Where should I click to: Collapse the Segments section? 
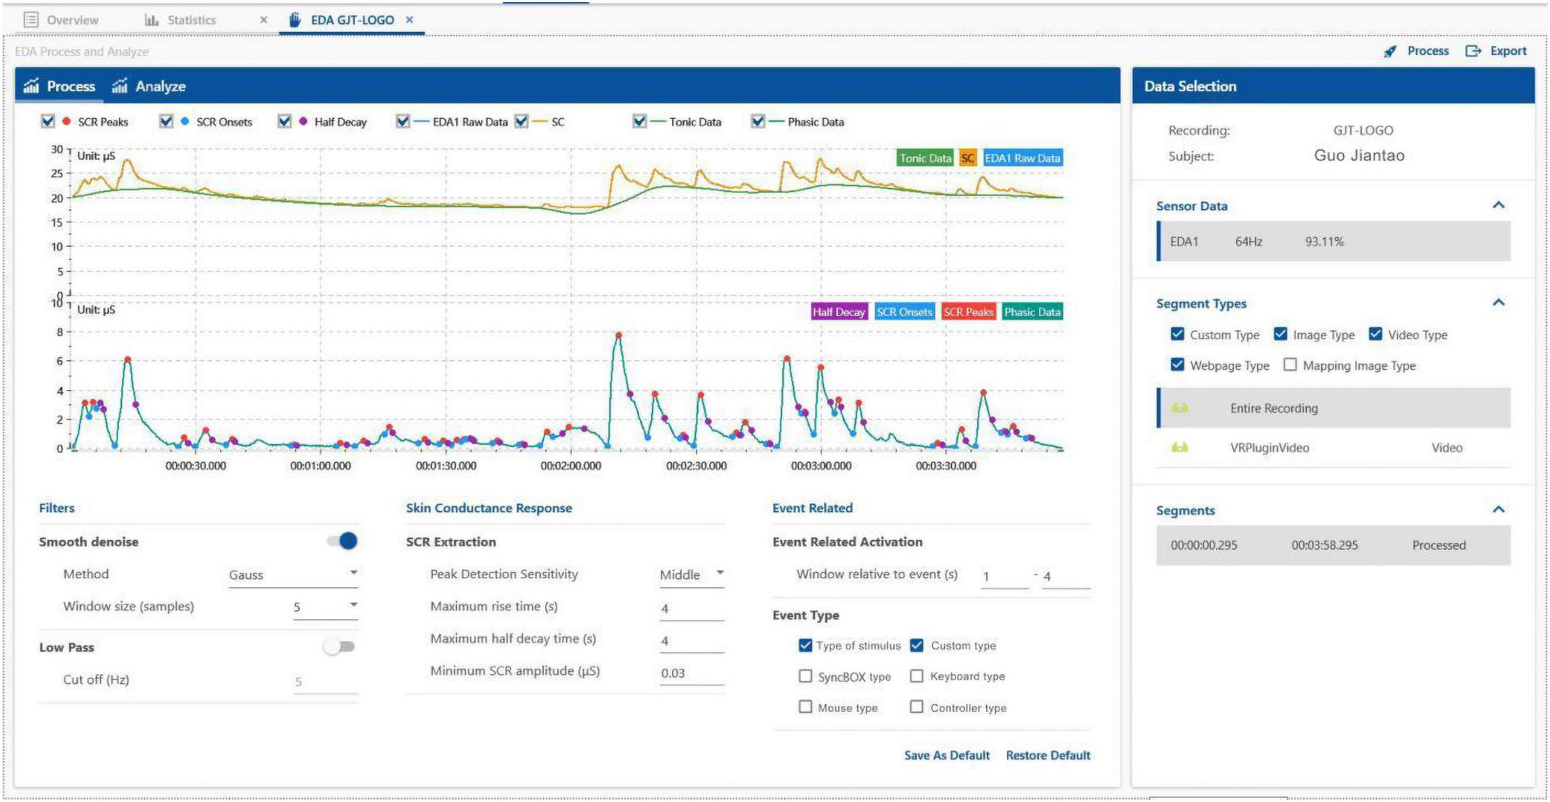click(1499, 510)
